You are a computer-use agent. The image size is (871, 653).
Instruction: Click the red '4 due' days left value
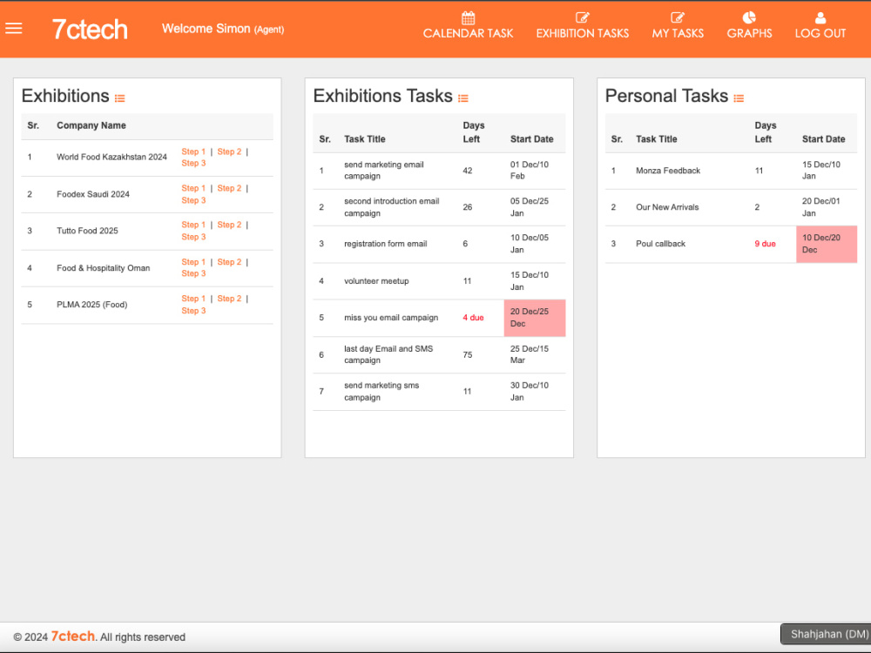click(473, 318)
